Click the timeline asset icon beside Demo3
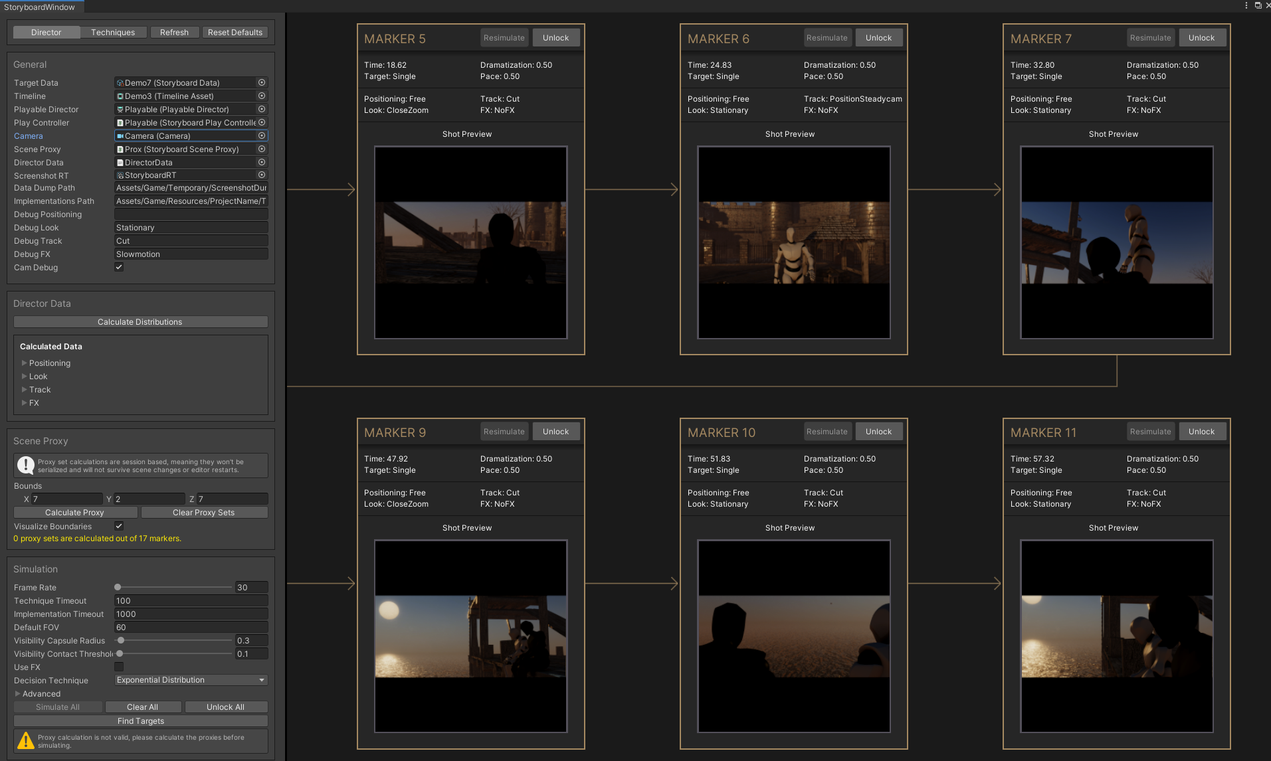Viewport: 1271px width, 761px height. click(x=121, y=96)
